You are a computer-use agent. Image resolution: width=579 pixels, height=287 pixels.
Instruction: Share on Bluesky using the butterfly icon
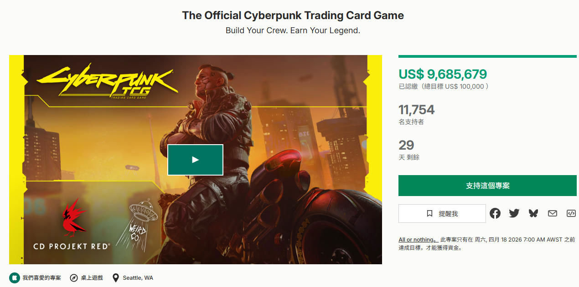pos(533,213)
